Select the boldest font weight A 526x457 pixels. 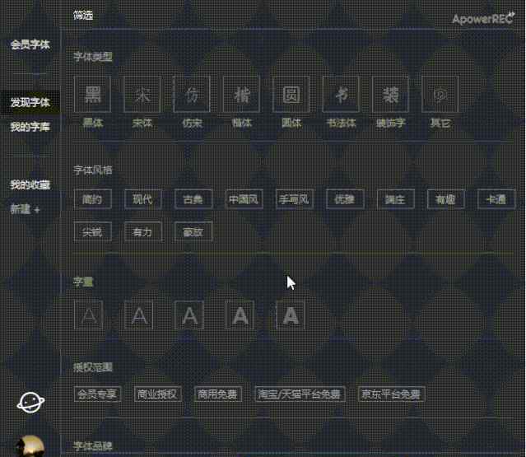tap(291, 315)
